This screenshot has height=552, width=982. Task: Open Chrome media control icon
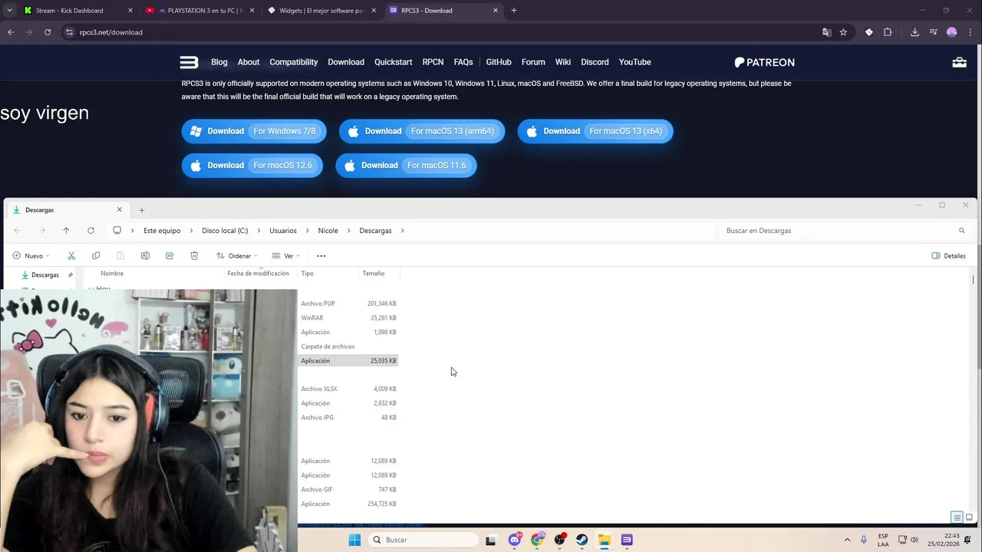pos(933,32)
